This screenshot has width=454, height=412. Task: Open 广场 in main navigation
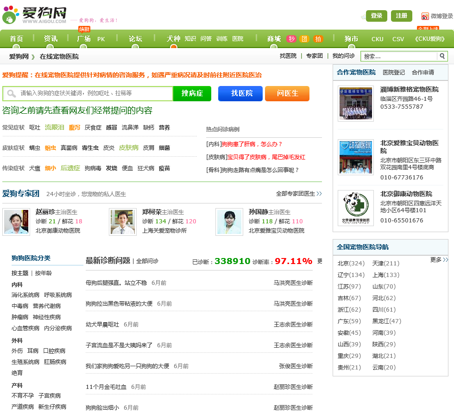[84, 39]
